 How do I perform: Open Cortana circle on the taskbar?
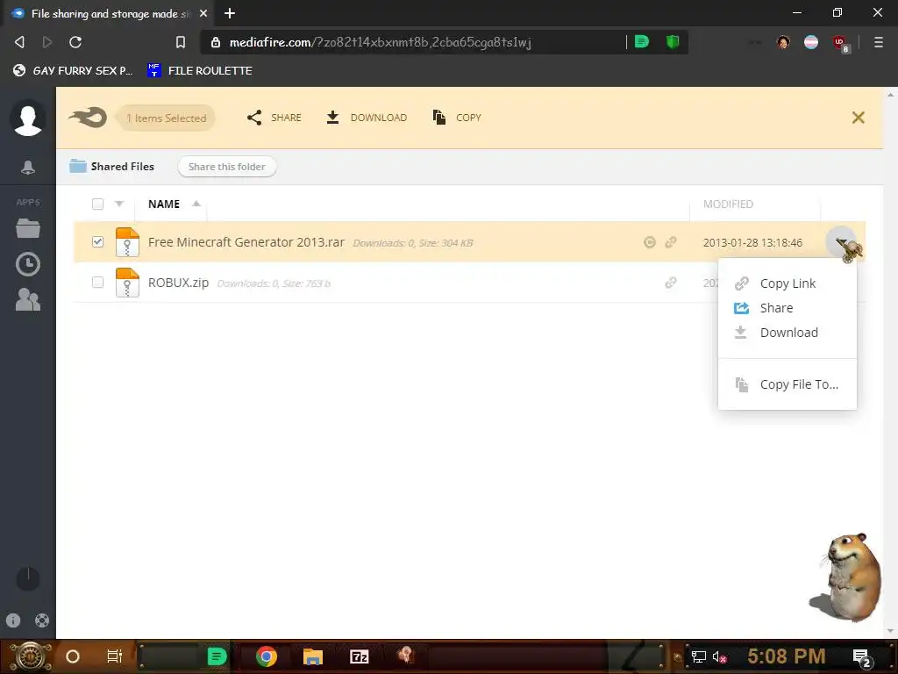73,656
